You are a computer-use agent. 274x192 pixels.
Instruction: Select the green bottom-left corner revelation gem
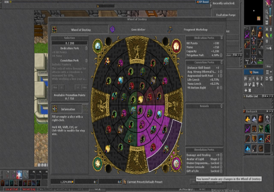click(x=98, y=164)
